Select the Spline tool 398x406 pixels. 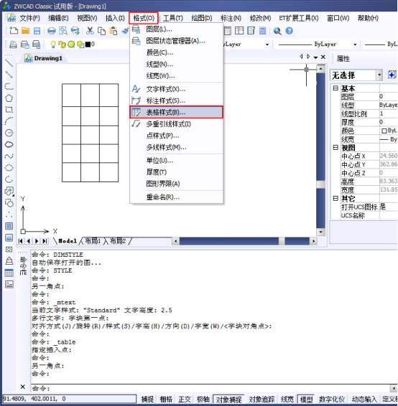9,156
